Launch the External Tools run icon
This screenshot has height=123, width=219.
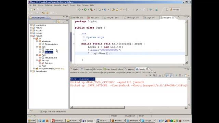click(91, 10)
